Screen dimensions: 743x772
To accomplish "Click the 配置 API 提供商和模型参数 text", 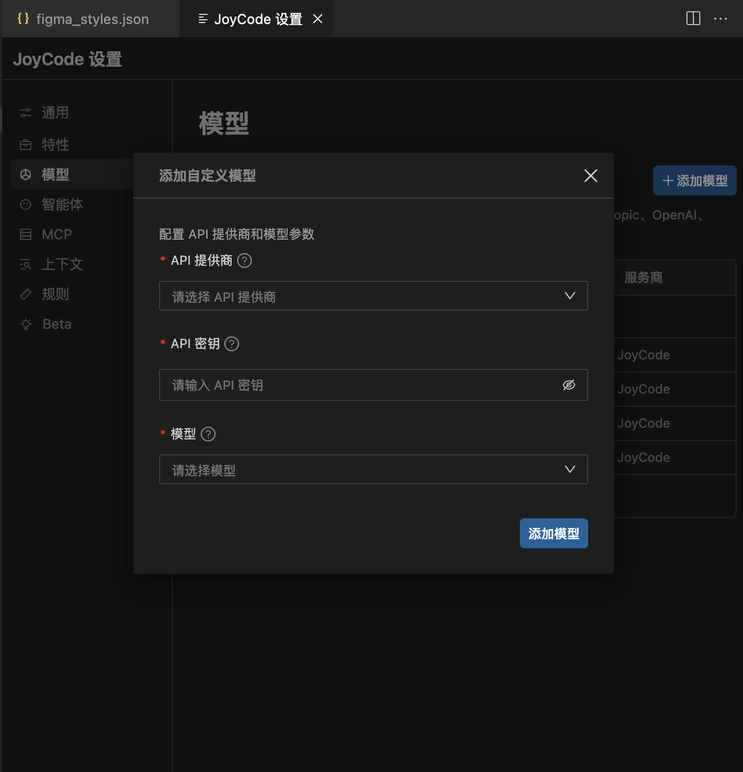I will pyautogui.click(x=236, y=234).
